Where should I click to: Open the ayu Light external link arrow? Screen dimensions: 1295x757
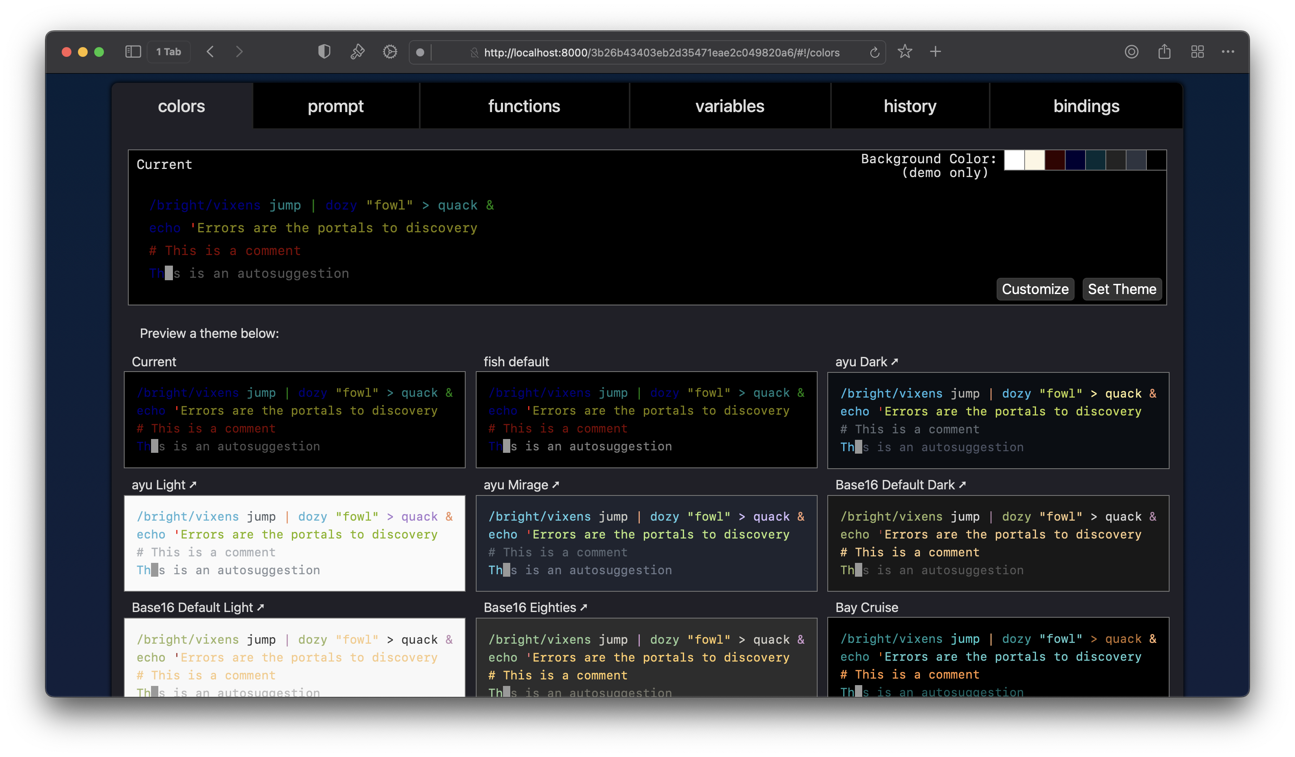193,484
